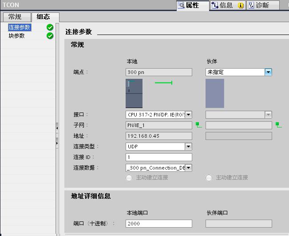Select the 常规 tab
This screenshot has height=236, width=289.
[17, 17]
